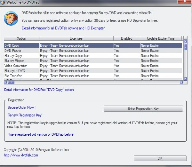
Task: Click the list's scroll right arrow
Action: point(181,83)
